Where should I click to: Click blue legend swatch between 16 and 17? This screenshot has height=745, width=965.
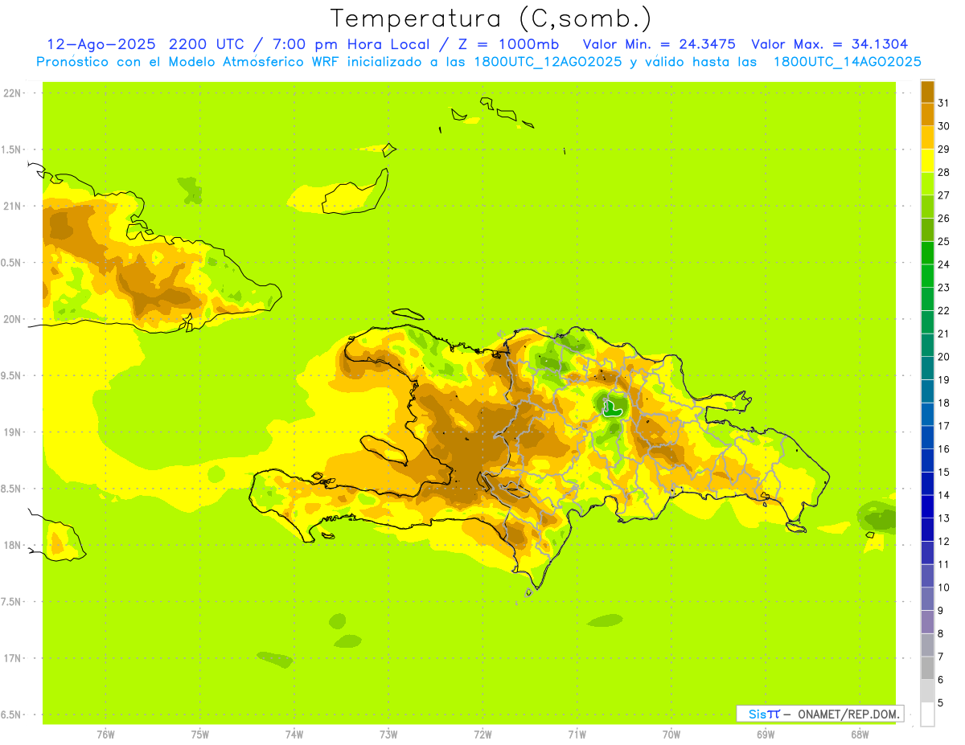click(927, 437)
